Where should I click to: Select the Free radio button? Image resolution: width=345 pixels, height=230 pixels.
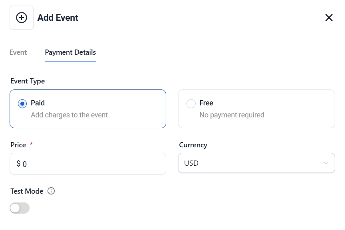[x=191, y=104]
